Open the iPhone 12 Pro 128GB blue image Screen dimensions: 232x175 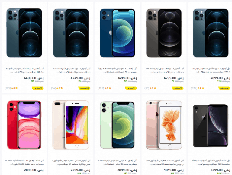tap(71, 33)
